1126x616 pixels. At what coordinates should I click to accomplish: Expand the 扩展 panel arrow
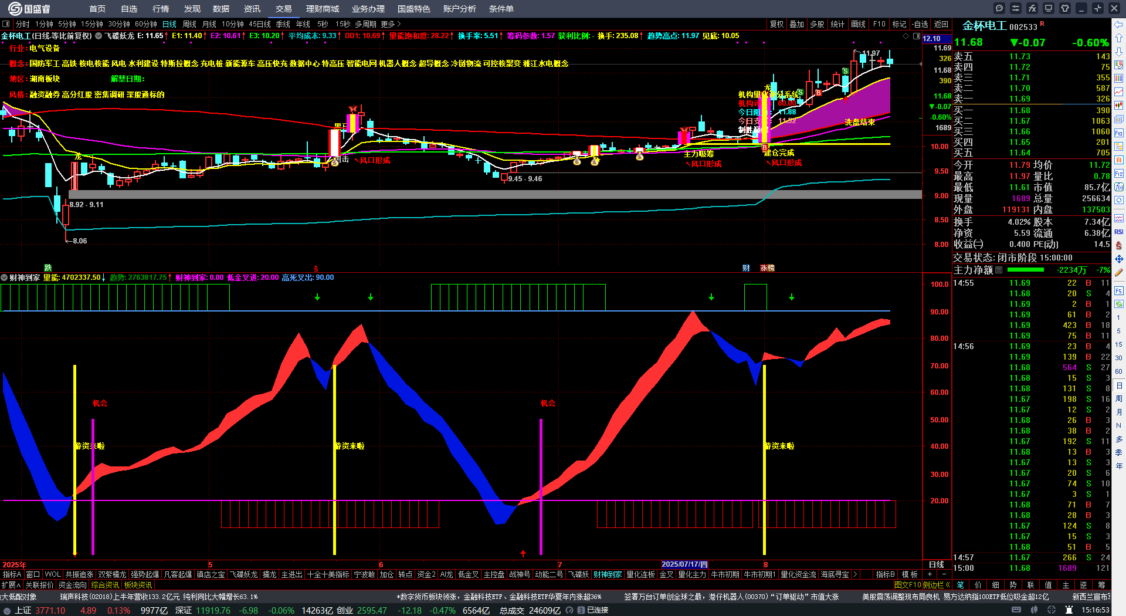[11, 585]
